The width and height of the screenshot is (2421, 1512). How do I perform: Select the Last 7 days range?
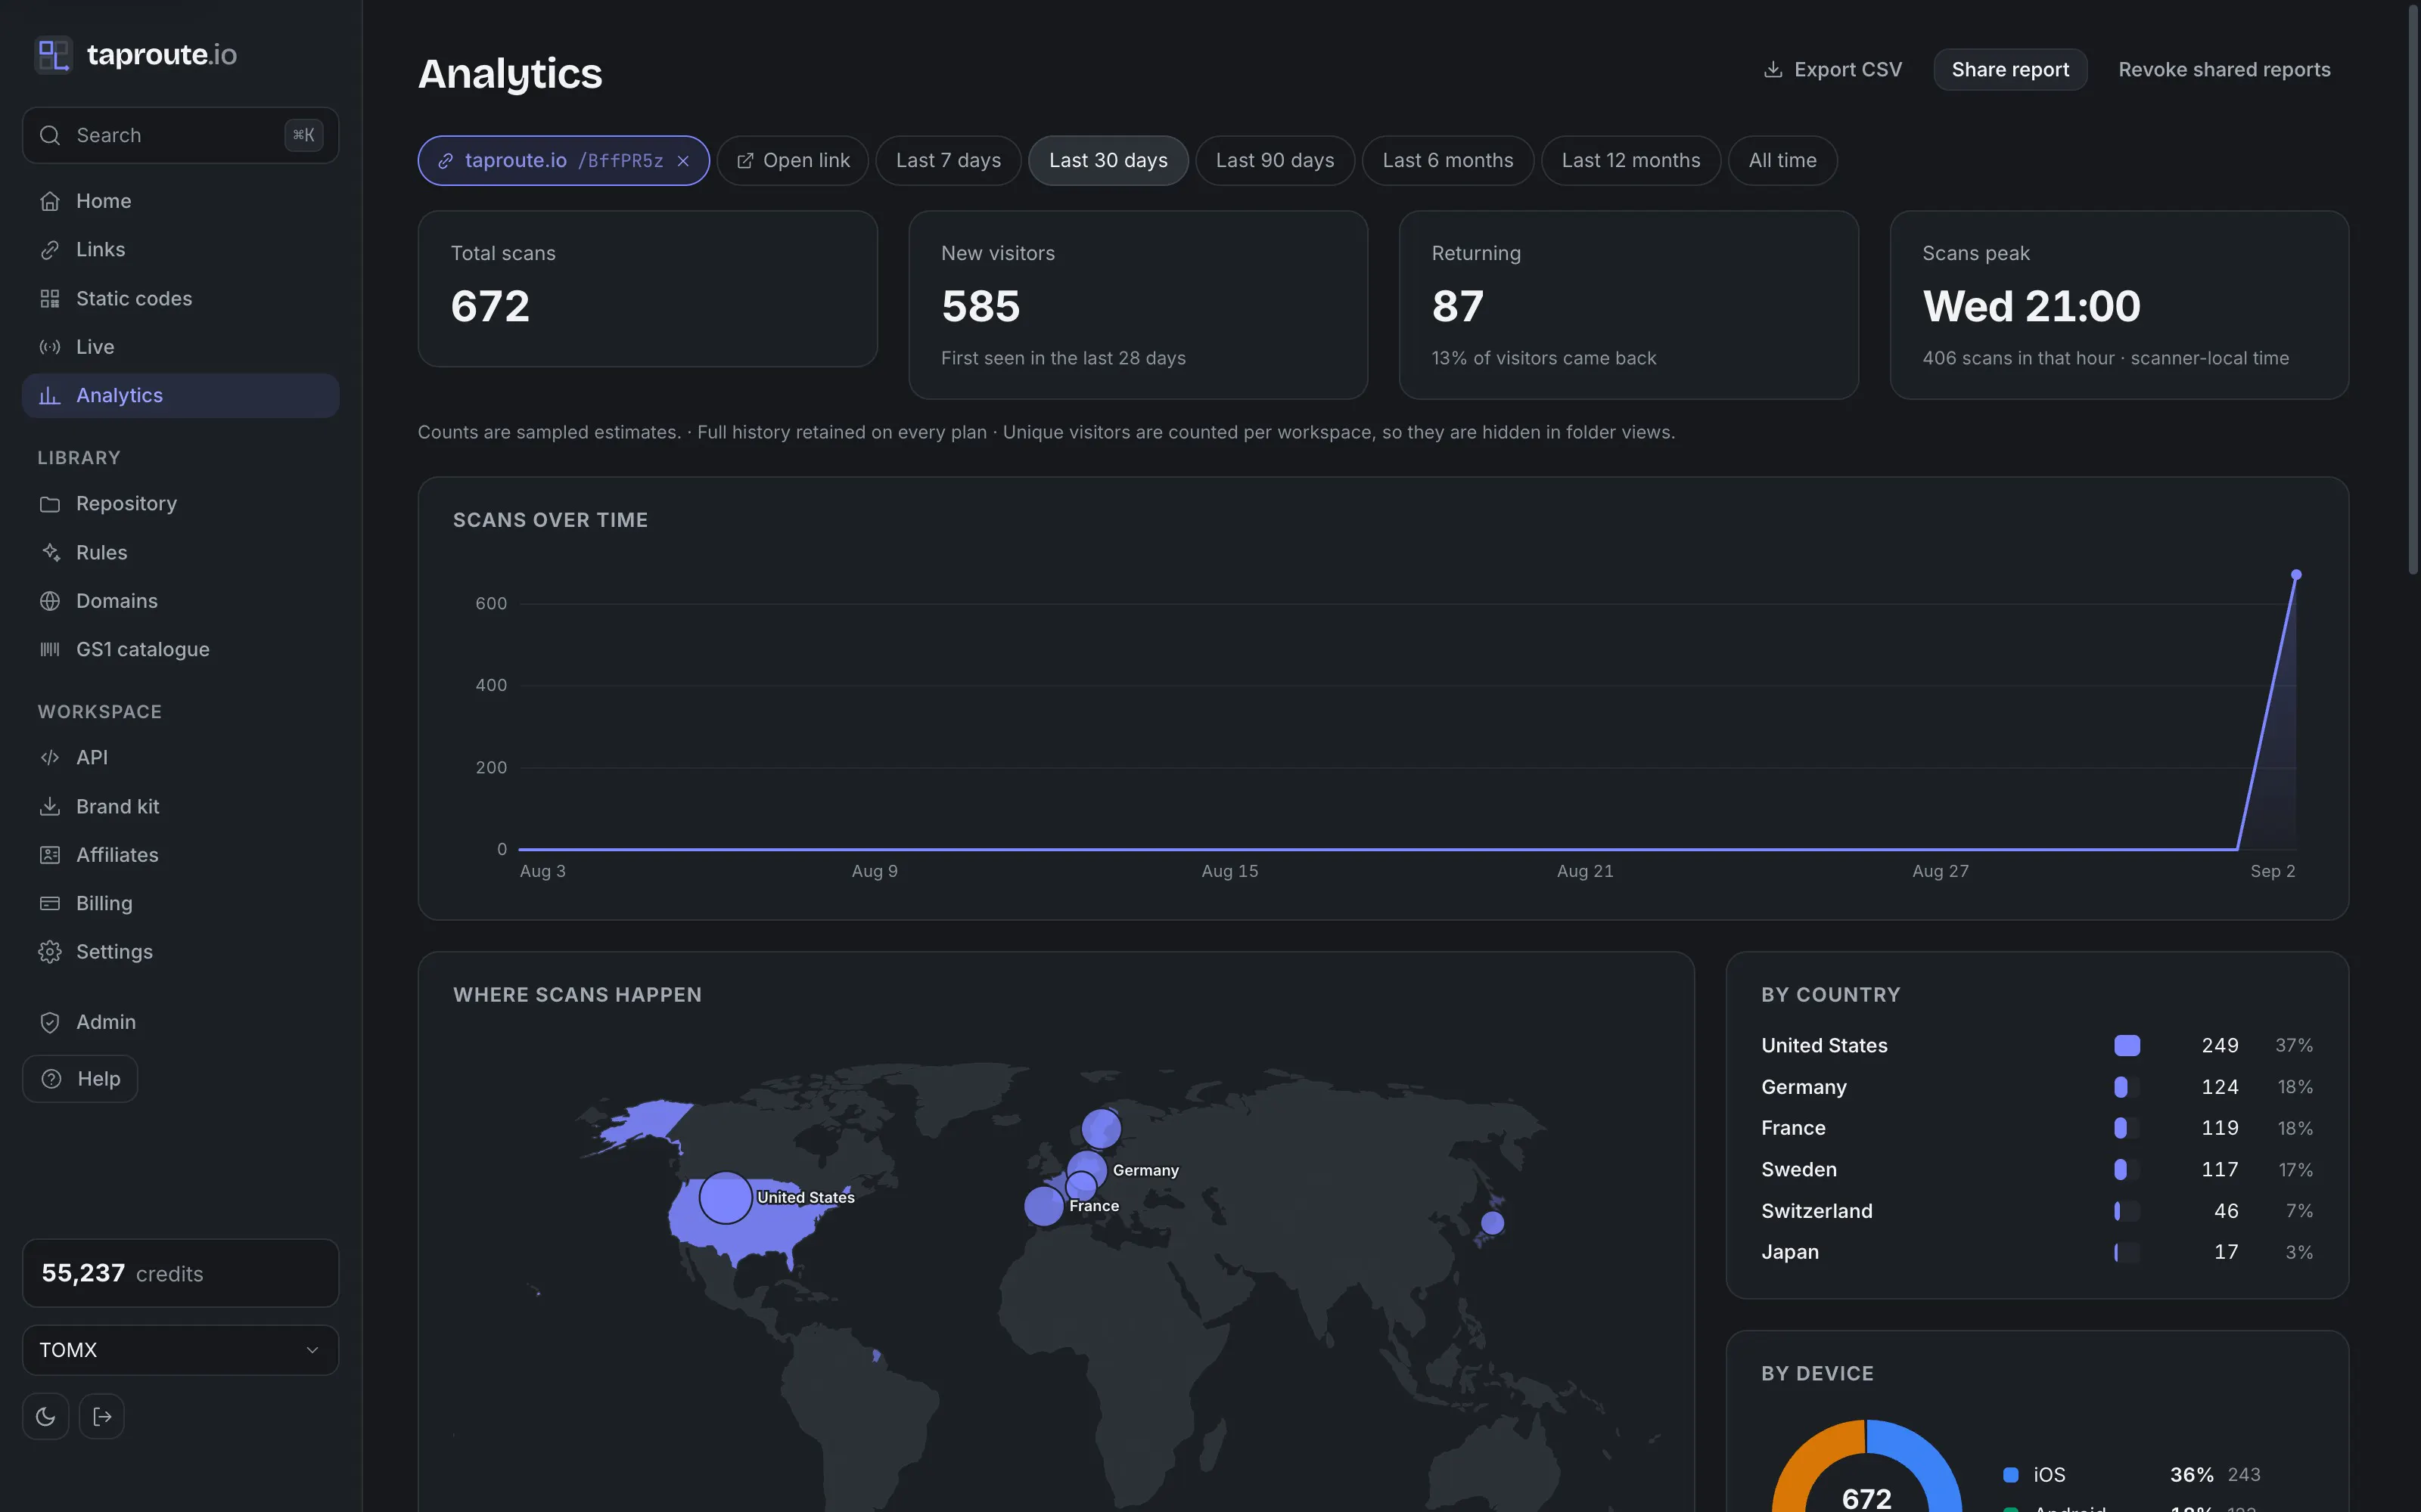point(949,161)
